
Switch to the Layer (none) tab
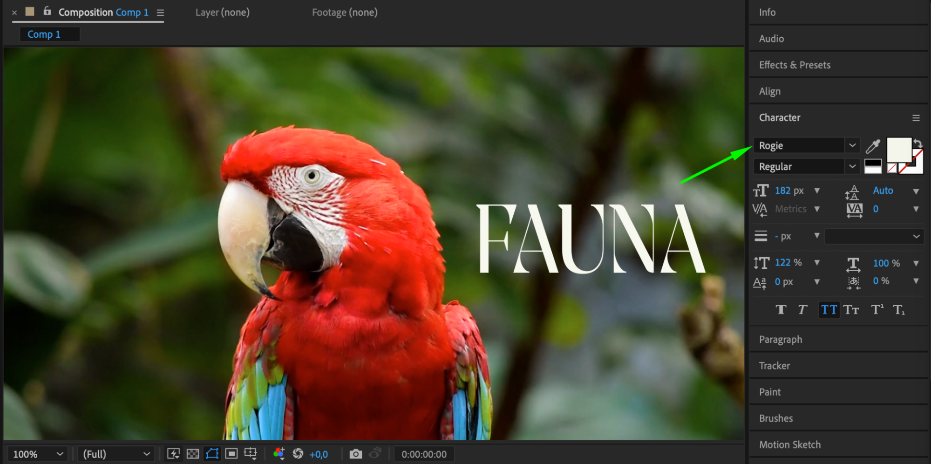tap(223, 13)
